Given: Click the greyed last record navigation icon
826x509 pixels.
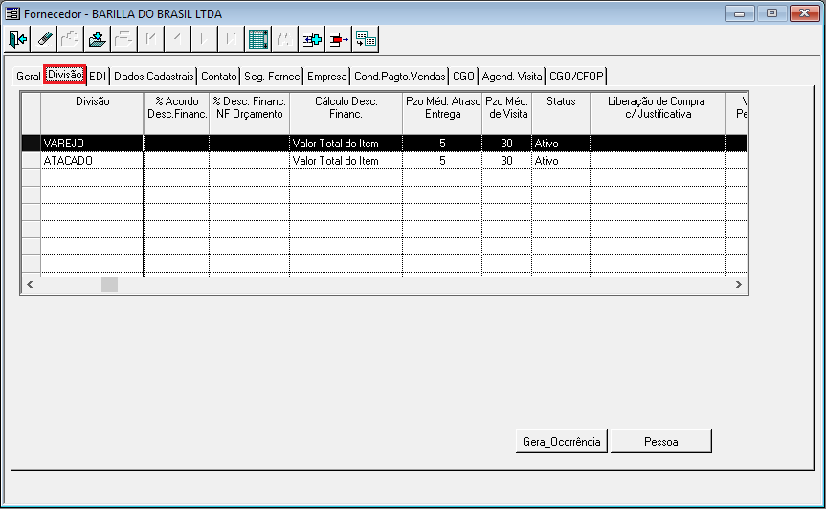Looking at the screenshot, I should pos(232,39).
